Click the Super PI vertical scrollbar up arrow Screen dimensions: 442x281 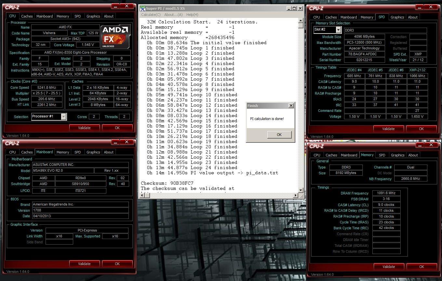[301, 20]
